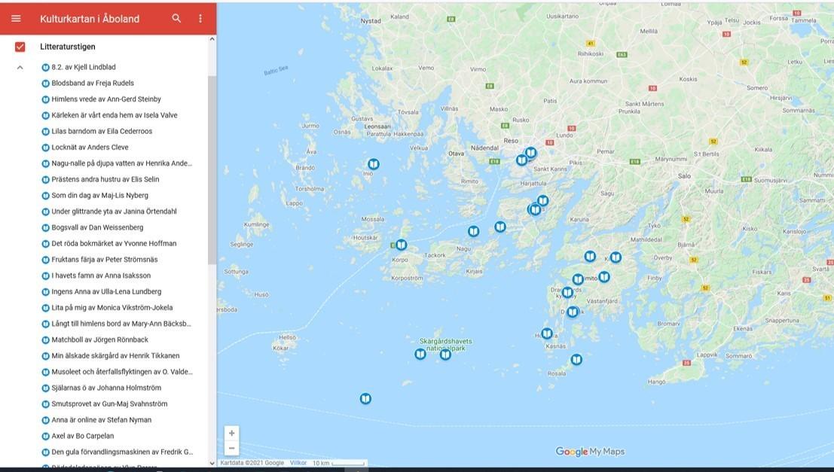834x472 pixels.
Task: Select "Axel av Bo Carpelan" entry
Action: pos(82,436)
